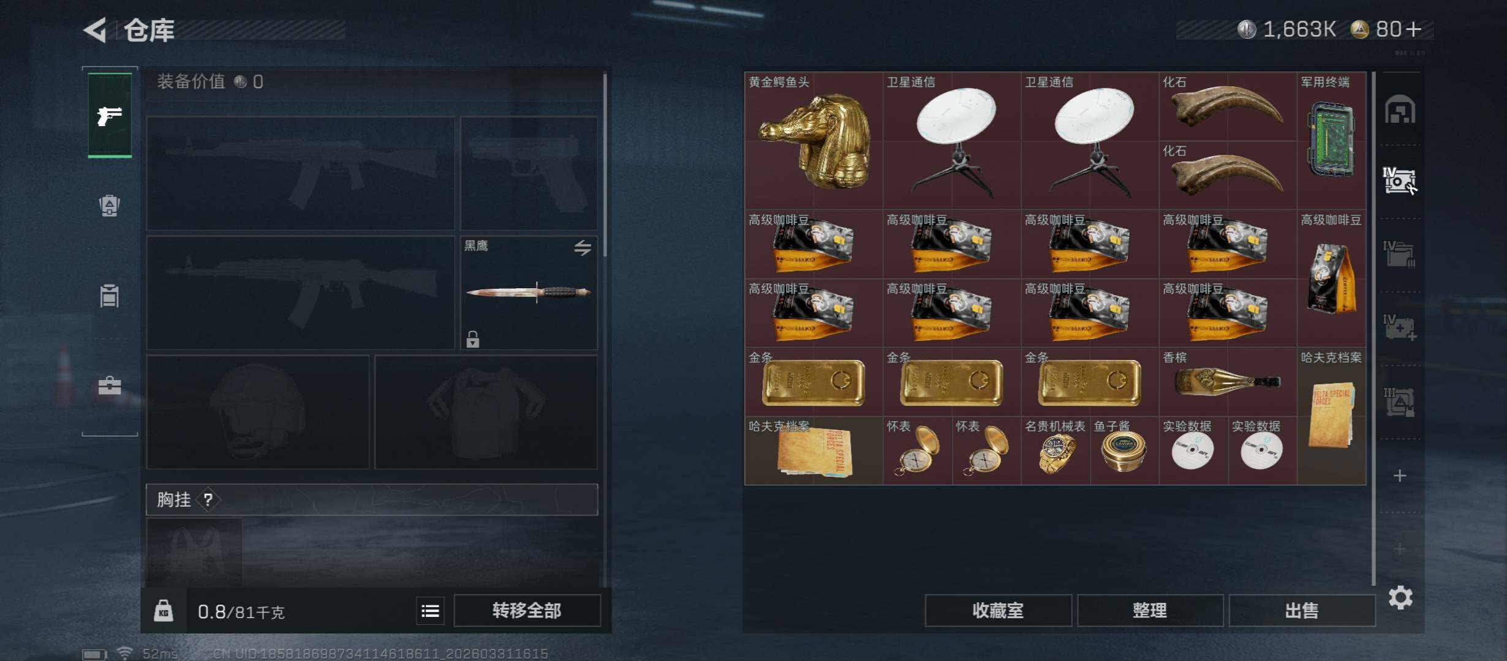Click the 整理 sort button

pyautogui.click(x=1150, y=611)
